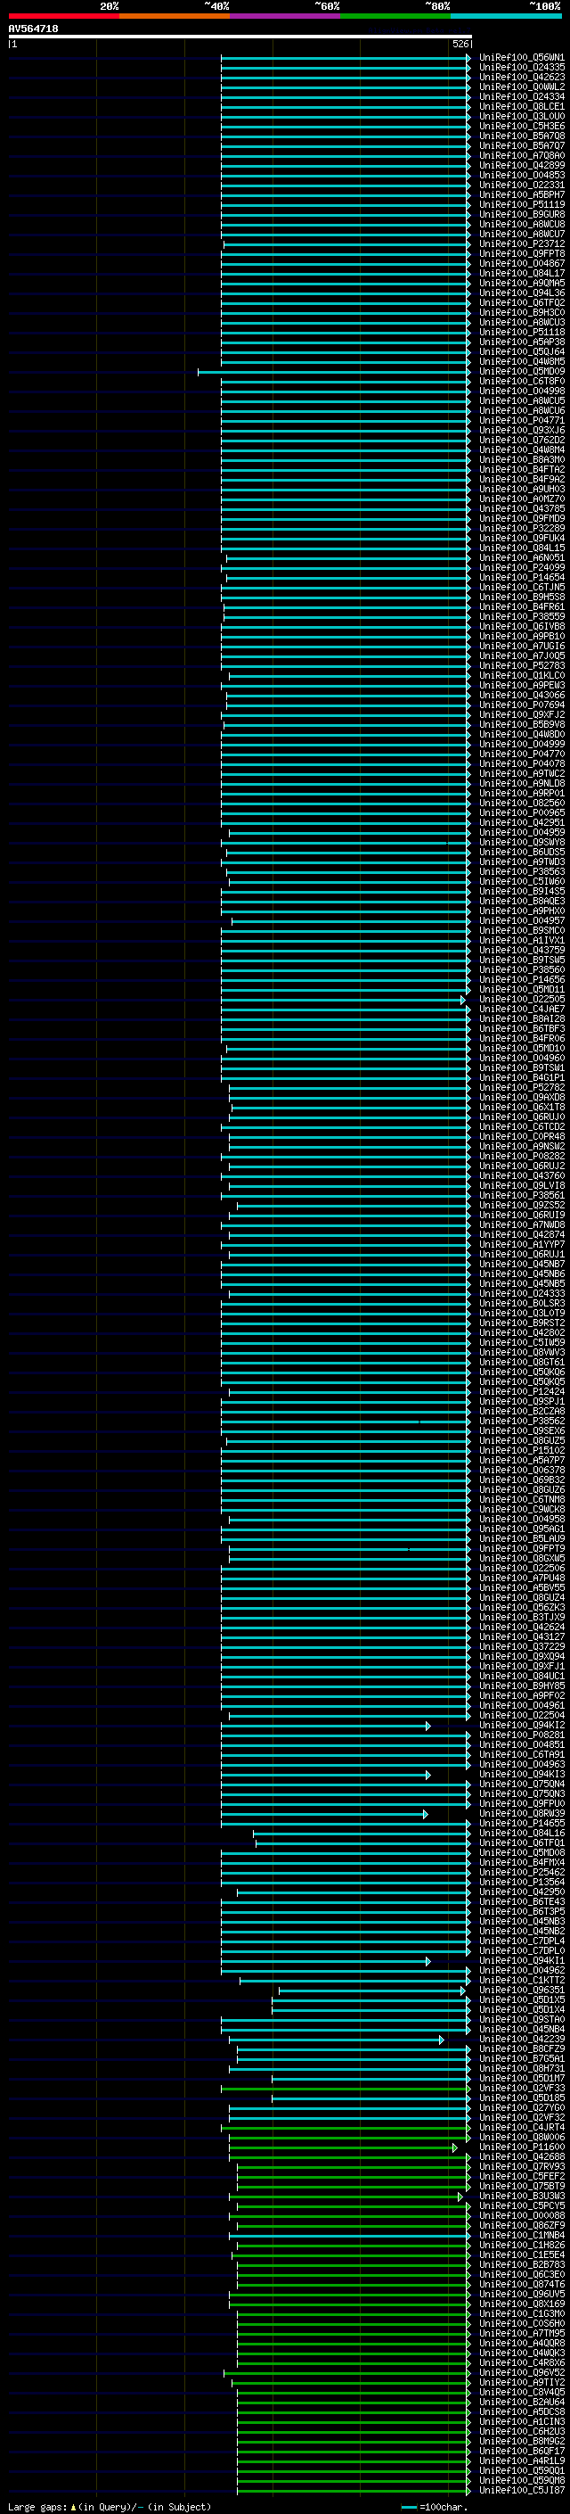Select label UniRef100_Q8X169
Screen dimensions: 570x2514
click(521, 2305)
